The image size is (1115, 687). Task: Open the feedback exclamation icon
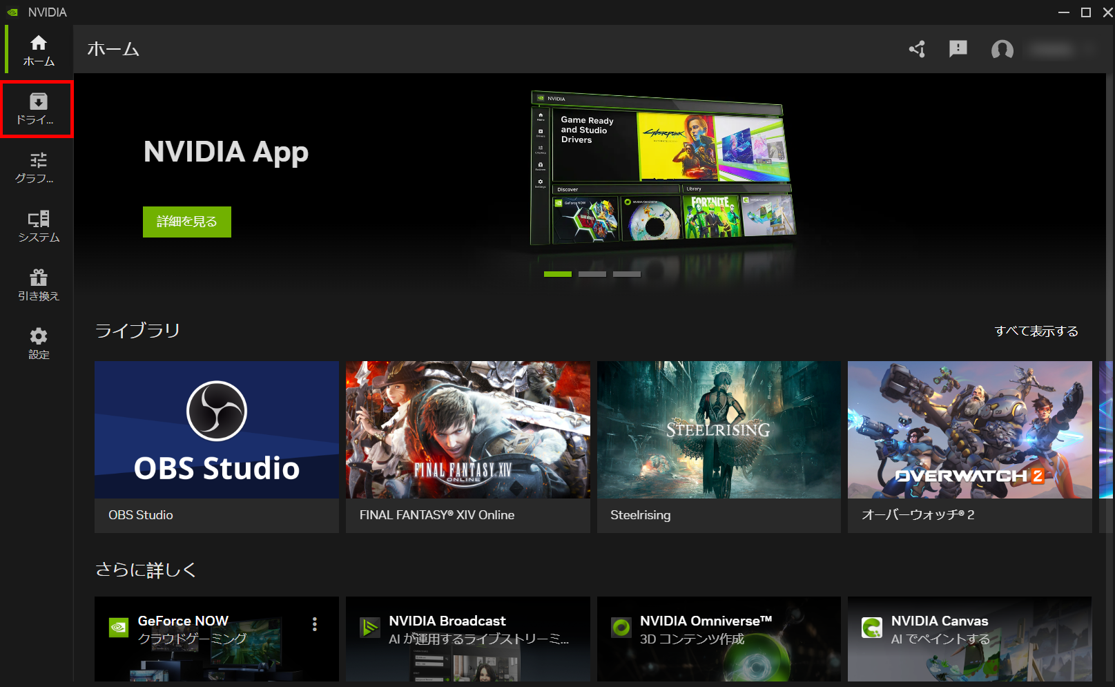958,49
